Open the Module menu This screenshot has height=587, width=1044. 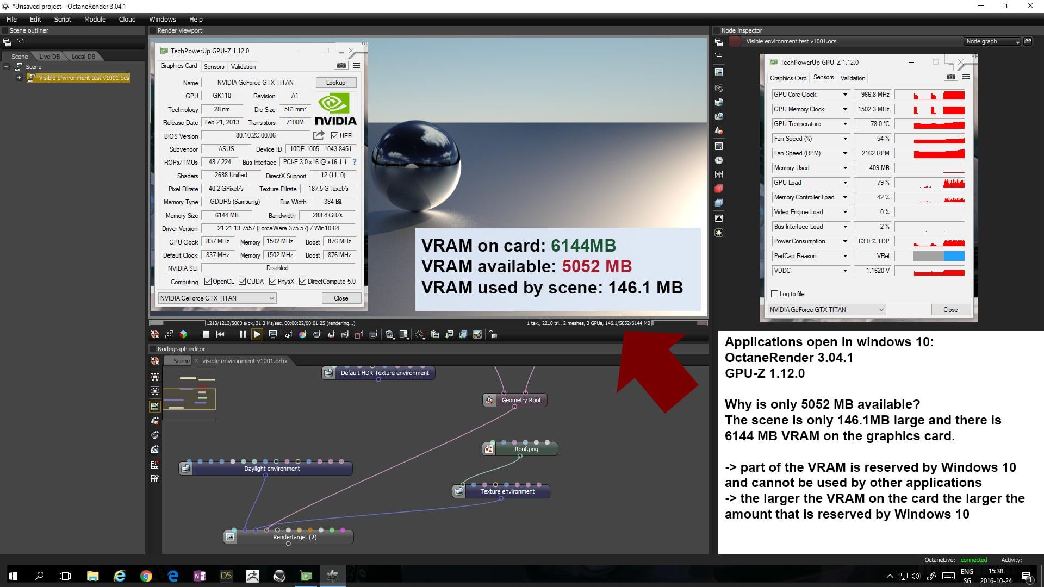(95, 19)
